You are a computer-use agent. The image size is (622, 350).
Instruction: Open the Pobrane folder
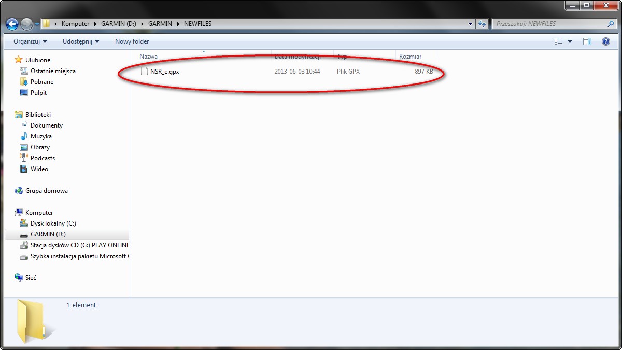tap(42, 82)
